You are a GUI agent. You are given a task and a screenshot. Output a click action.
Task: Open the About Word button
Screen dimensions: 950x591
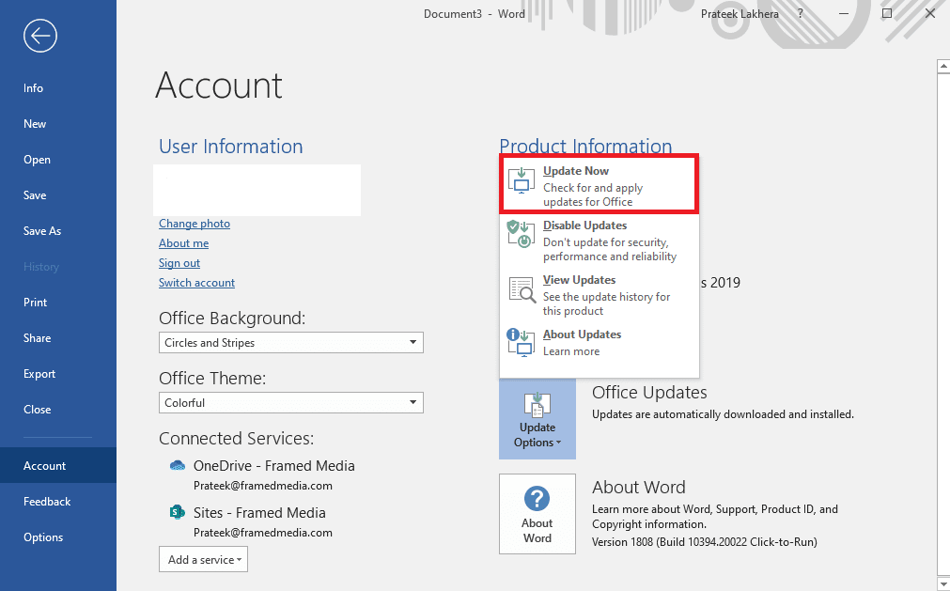pos(537,514)
